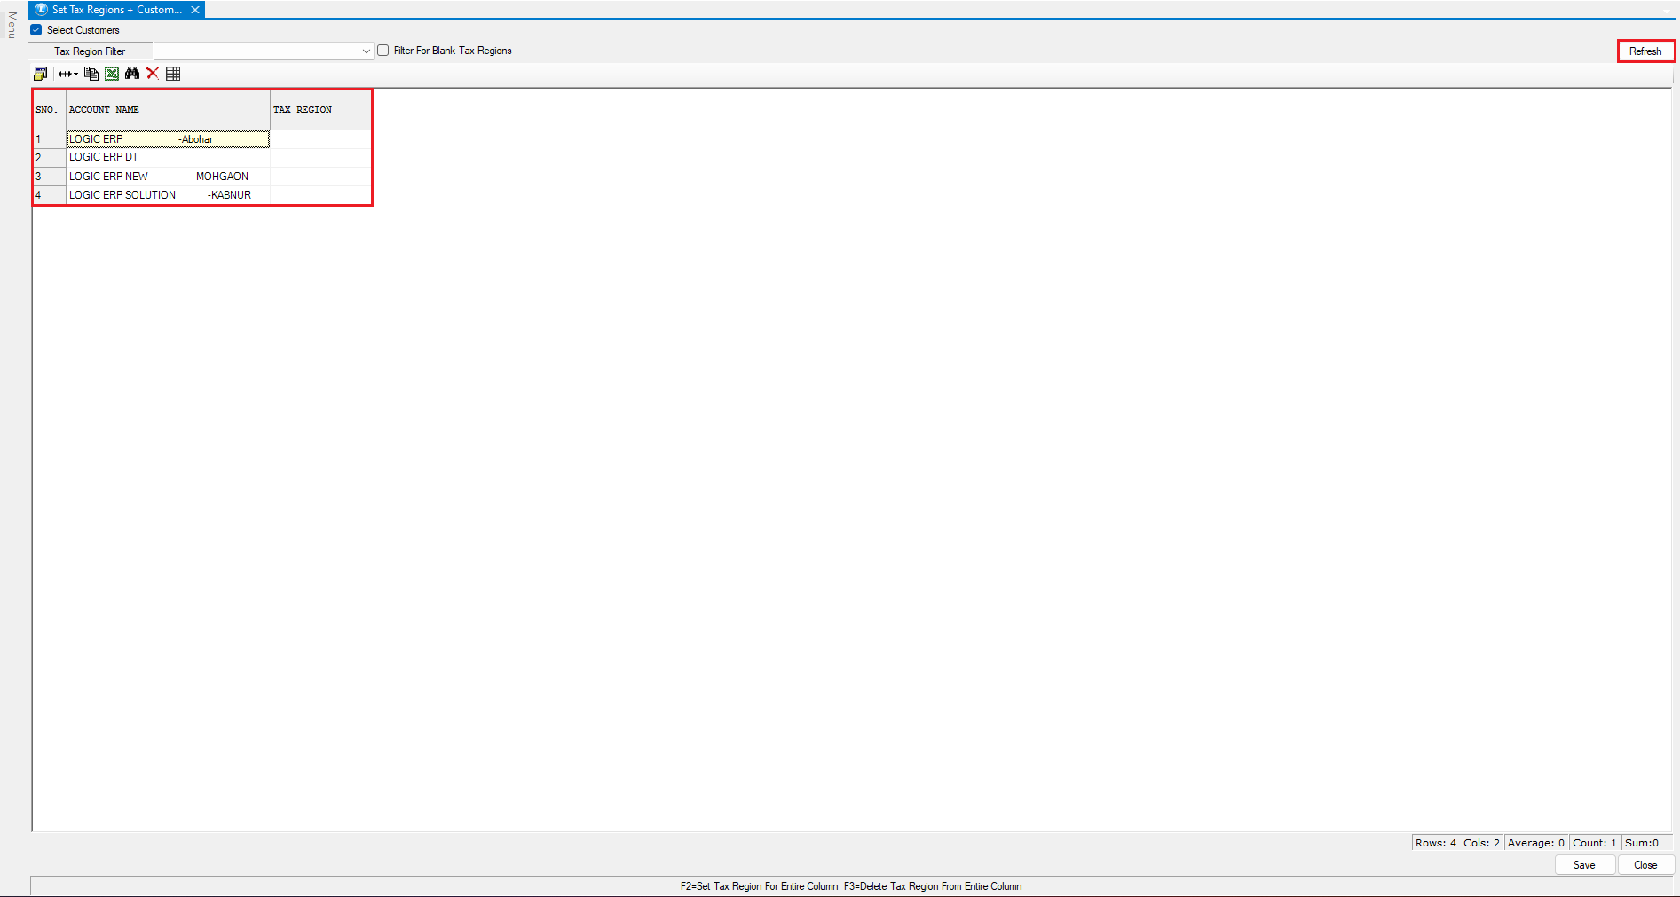Switch to Set Tax Regions + Customers tab
Screen dimensions: 1680x897
pyautogui.click(x=116, y=10)
